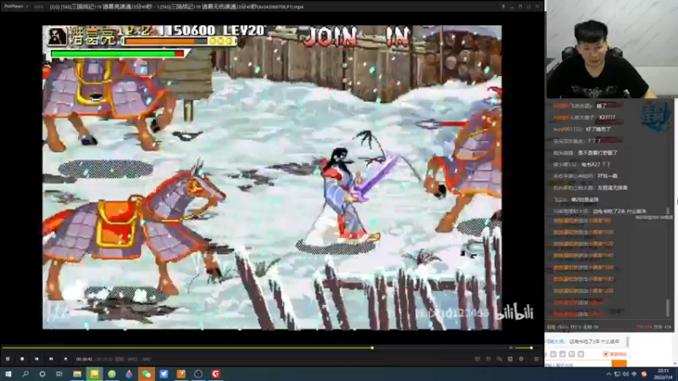Click the fourth small icon under the chat list
678x381 pixels.
(x=581, y=354)
